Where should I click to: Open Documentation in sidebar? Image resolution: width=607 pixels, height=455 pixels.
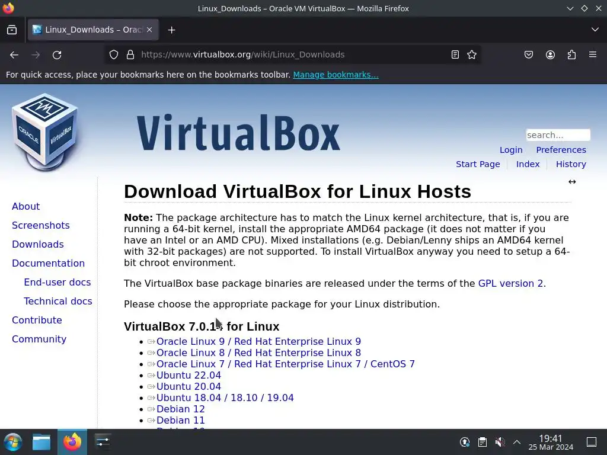[x=48, y=263]
